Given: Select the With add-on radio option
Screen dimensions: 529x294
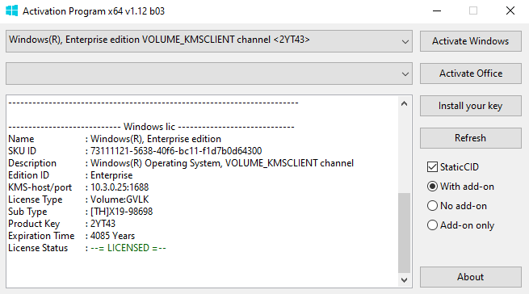Looking at the screenshot, I should [x=432, y=187].
